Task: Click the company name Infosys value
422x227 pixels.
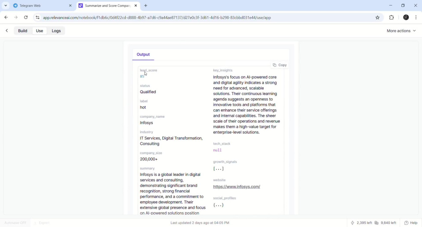Action: (146, 123)
